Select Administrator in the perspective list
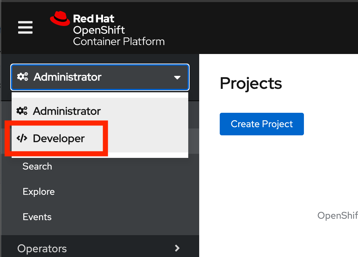Screen dimensions: 358x257 tap(100, 111)
